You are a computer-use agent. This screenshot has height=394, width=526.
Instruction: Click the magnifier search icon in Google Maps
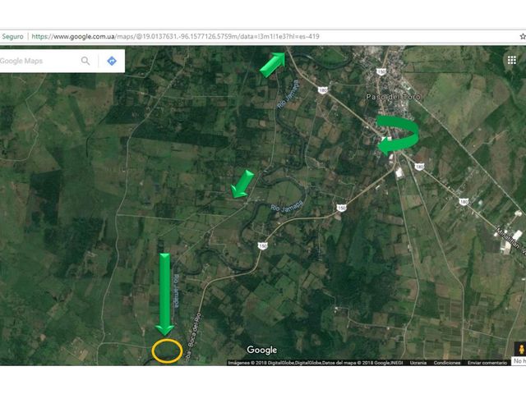[85, 61]
